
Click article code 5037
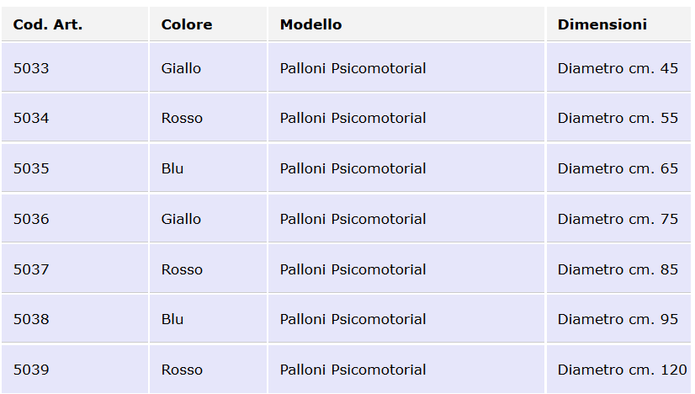pos(31,269)
